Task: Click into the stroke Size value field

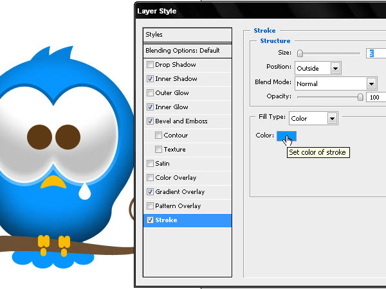Action: point(376,53)
